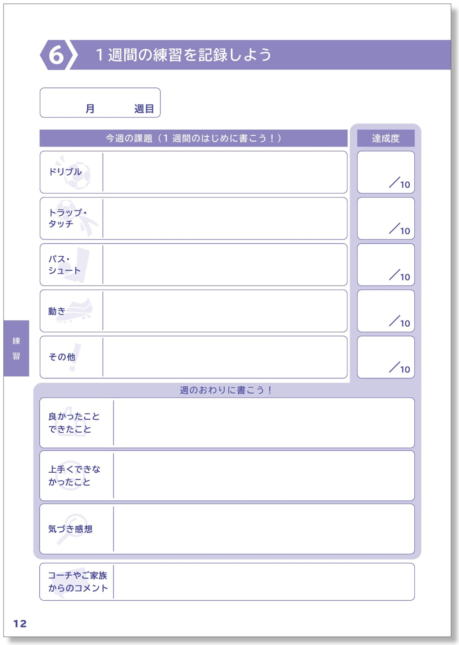Click the 週のおわりに書こう！ heading
459x645 pixels.
click(x=226, y=390)
